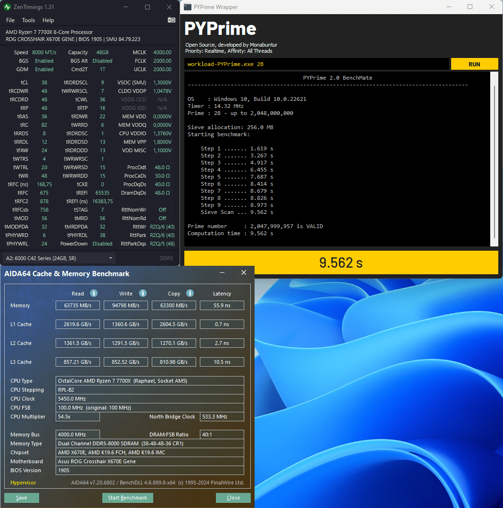Click the CPU Type OctalCore AMD Ryzen field

150,381
